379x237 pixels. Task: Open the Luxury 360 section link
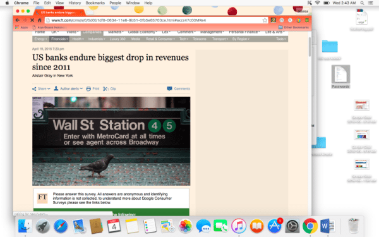117,39
